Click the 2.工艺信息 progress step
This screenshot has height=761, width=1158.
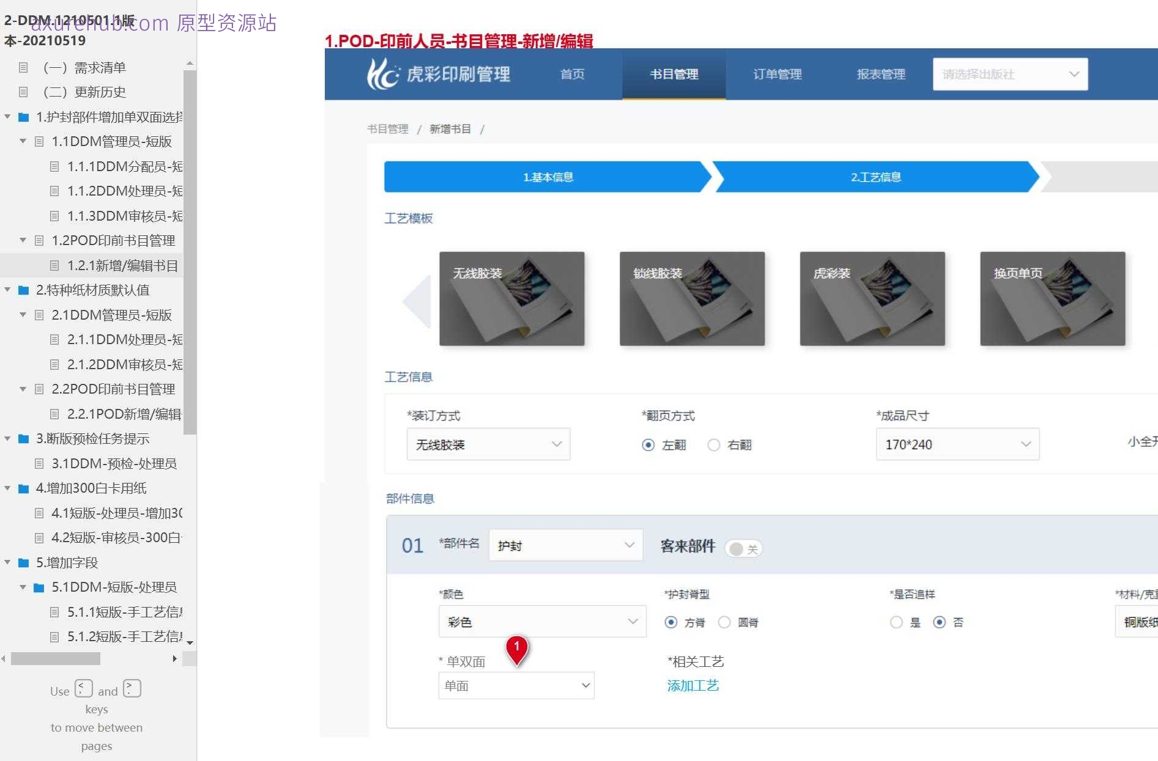click(876, 177)
